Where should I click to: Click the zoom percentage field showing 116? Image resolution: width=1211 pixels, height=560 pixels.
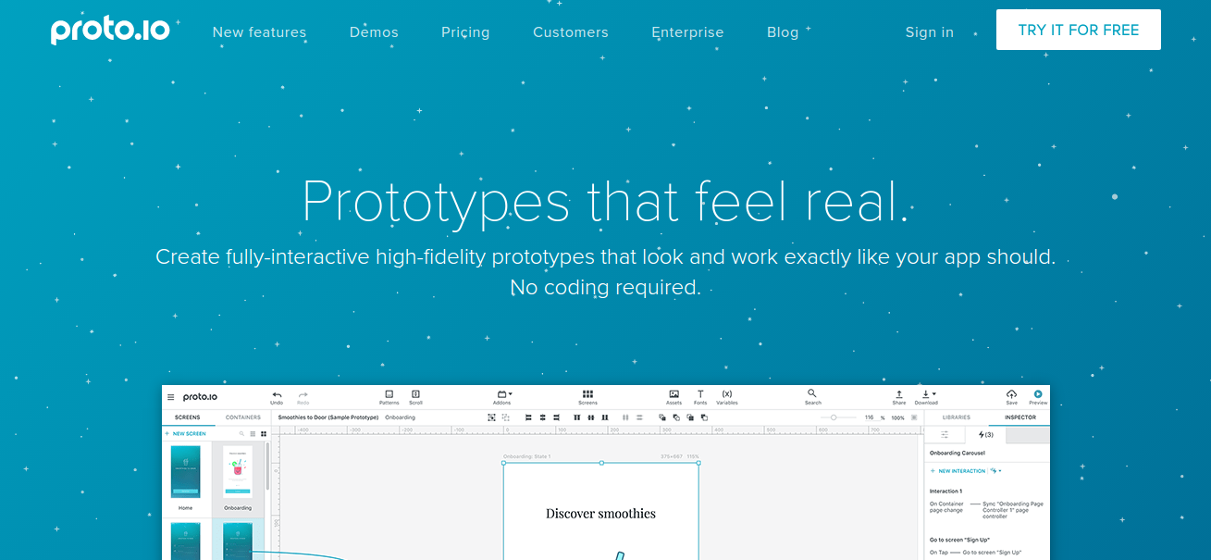point(869,417)
